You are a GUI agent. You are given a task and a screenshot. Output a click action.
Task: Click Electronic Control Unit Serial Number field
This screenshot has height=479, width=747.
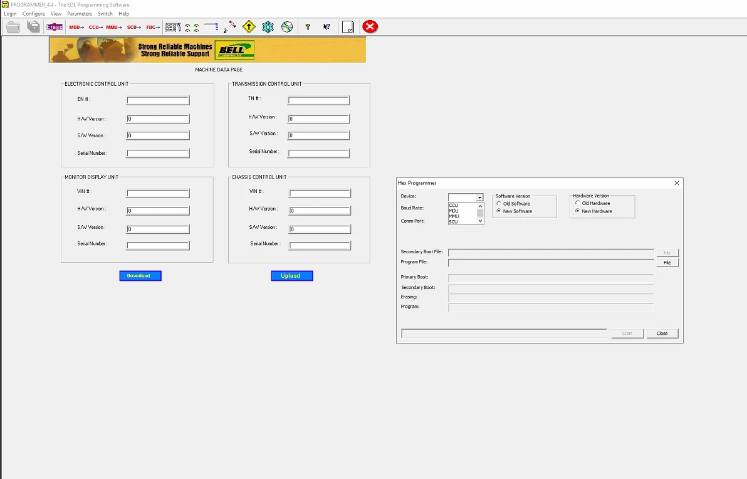[x=158, y=154]
